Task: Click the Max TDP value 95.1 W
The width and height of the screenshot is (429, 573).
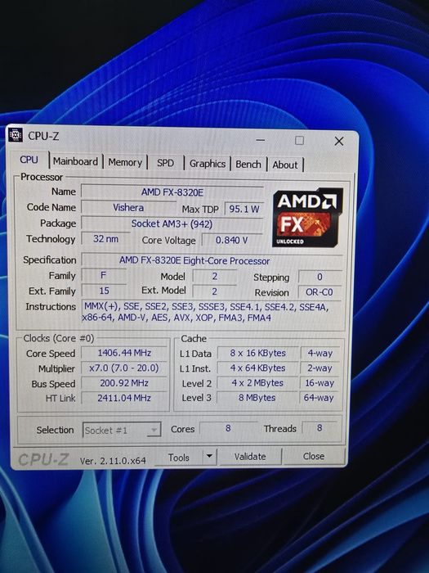Action: tap(244, 209)
